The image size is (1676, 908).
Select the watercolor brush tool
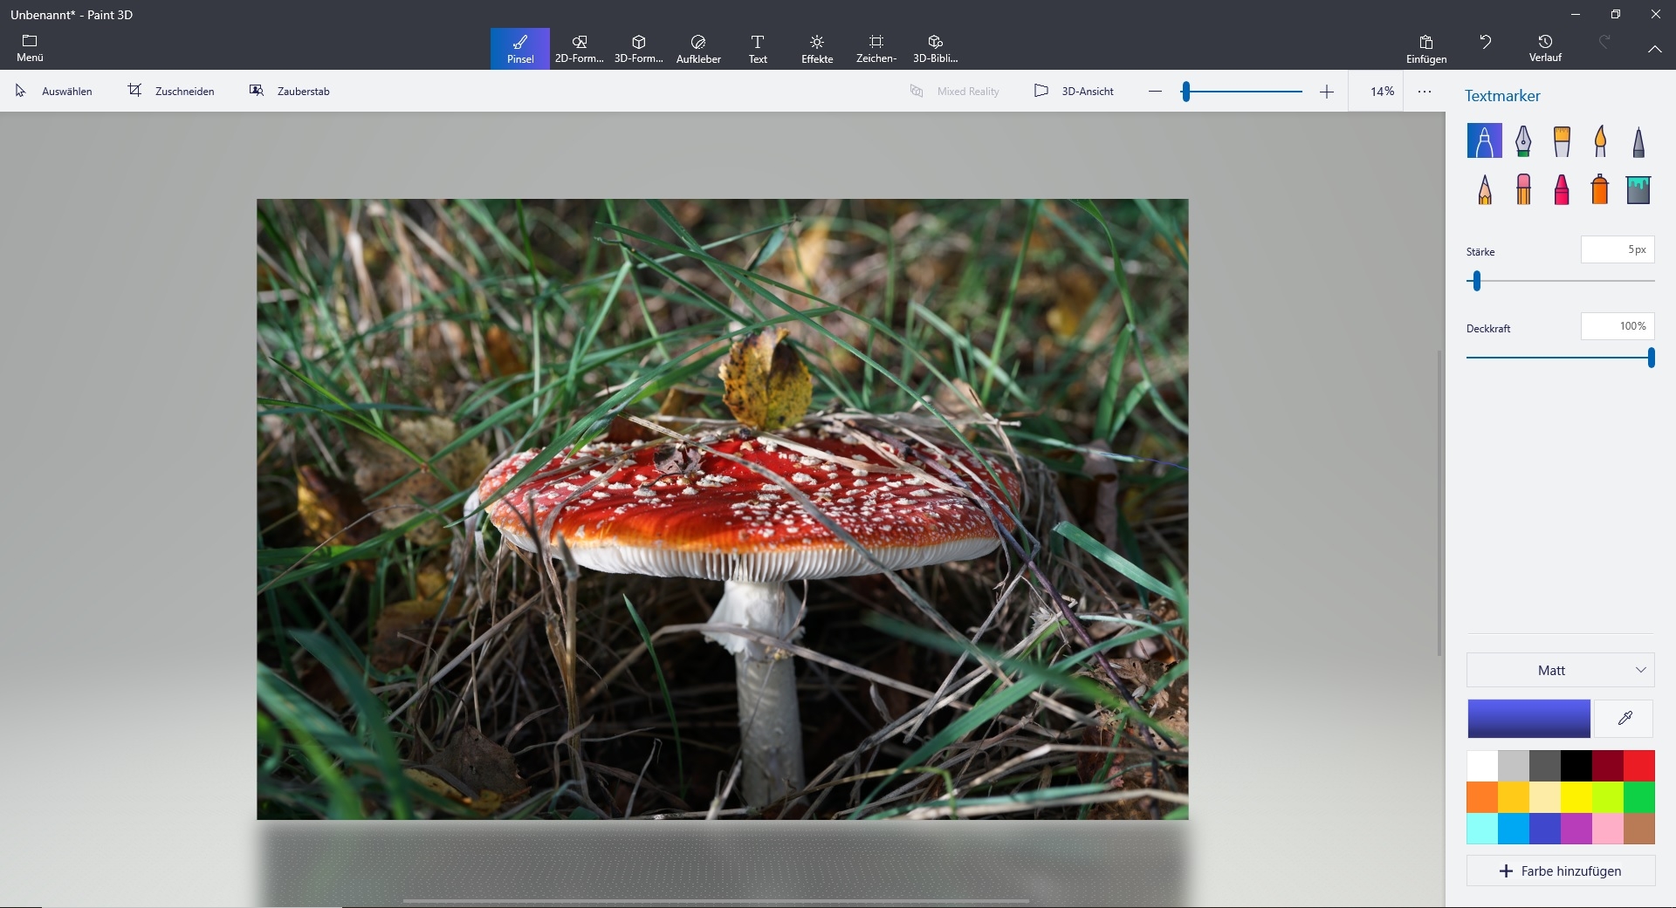(x=1600, y=140)
